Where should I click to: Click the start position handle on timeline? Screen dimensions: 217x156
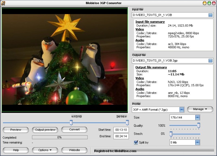coord(71,123)
